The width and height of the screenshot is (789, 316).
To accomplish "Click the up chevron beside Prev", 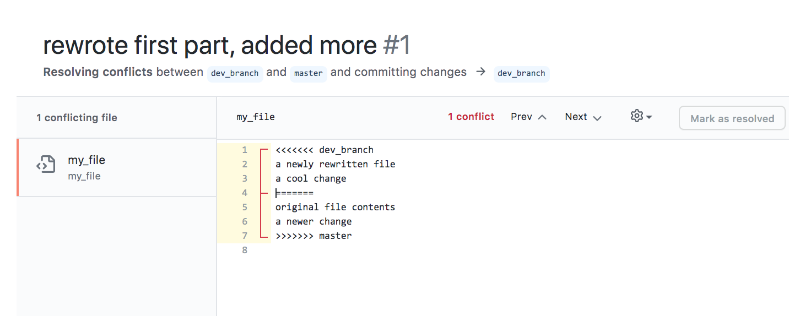I will coord(542,117).
